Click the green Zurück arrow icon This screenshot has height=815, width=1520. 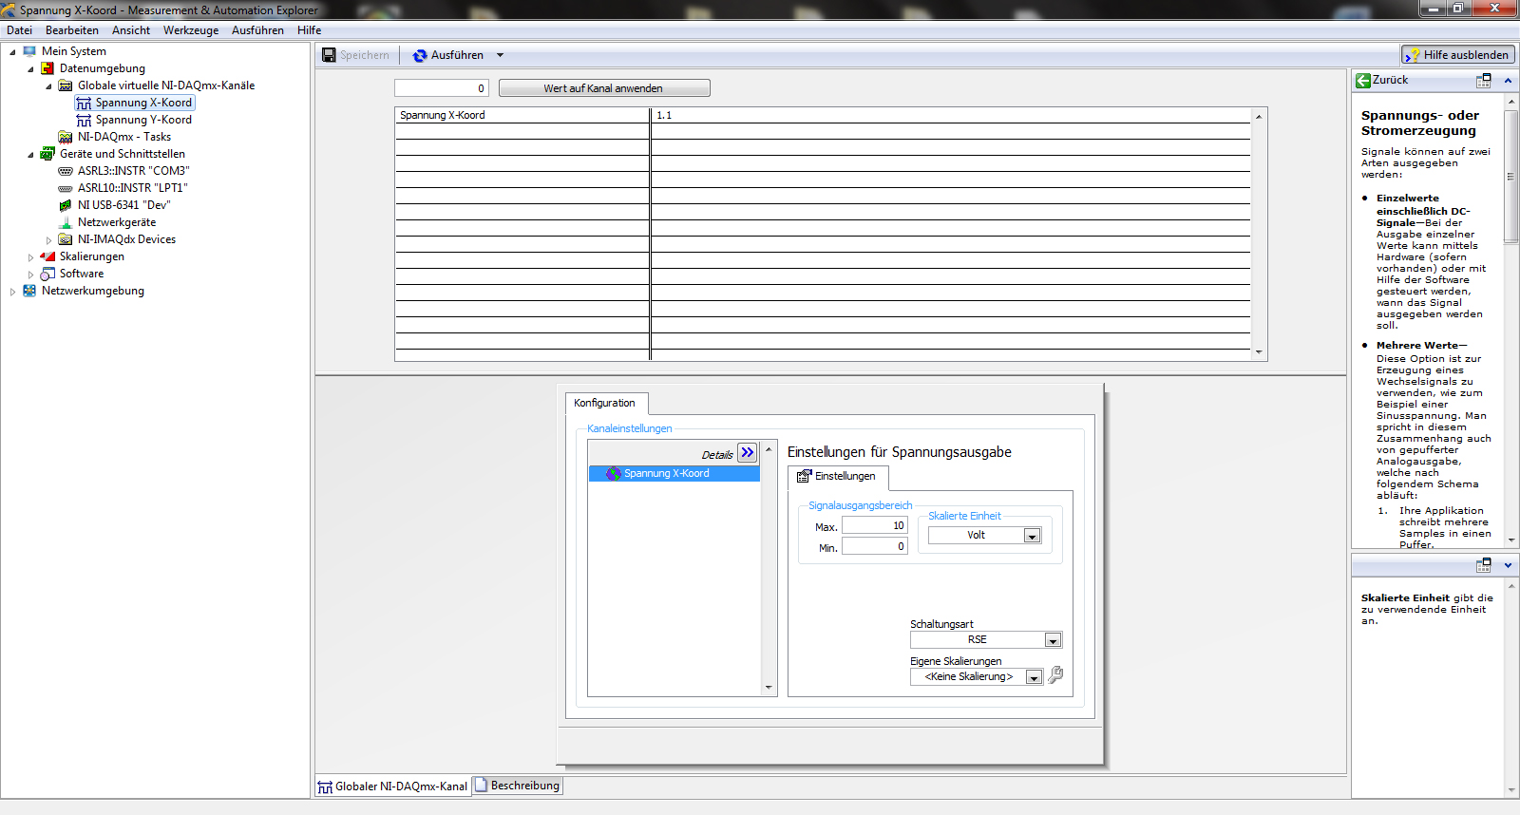[1363, 81]
